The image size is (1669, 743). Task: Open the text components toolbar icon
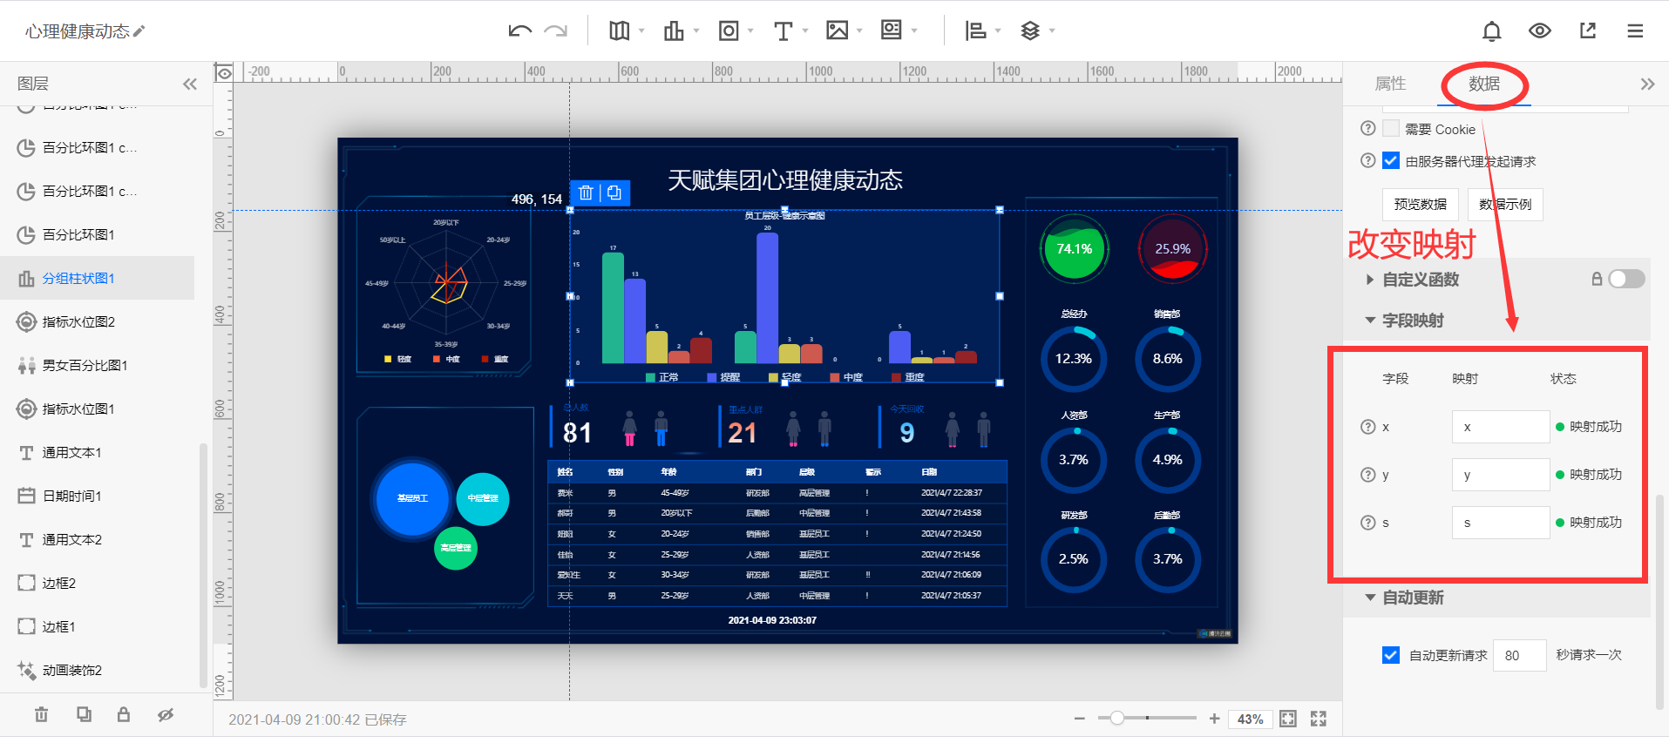tap(783, 30)
